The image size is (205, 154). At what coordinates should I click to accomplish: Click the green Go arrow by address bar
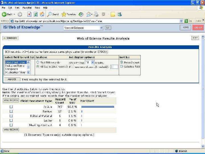pyautogui.click(x=186, y=21)
